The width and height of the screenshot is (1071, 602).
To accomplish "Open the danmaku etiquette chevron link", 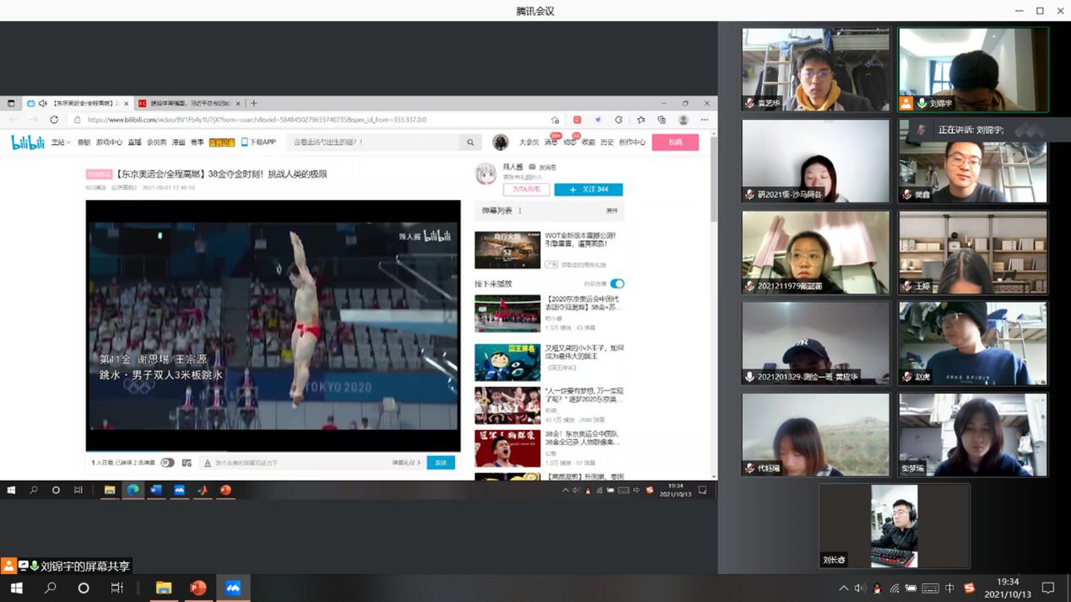I will (406, 463).
